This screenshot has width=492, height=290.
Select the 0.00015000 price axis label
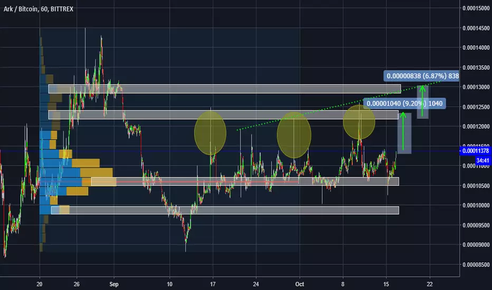point(476,8)
